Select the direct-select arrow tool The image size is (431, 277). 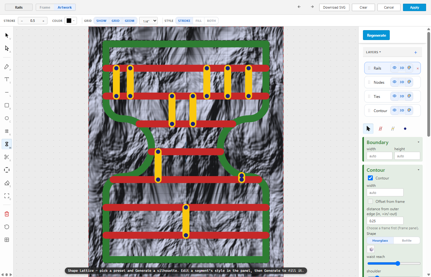pyautogui.click(x=7, y=48)
